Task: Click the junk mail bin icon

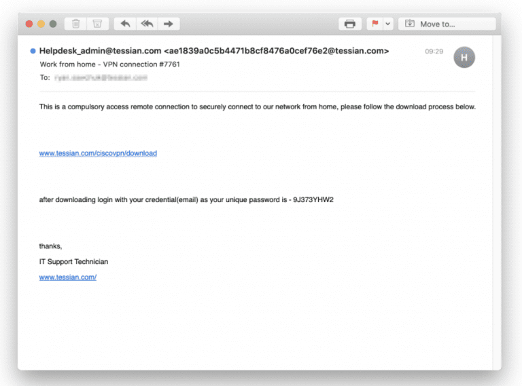Action: tap(97, 24)
